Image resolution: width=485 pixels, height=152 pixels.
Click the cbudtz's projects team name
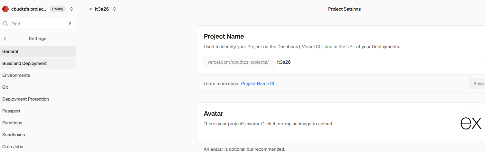29,9
